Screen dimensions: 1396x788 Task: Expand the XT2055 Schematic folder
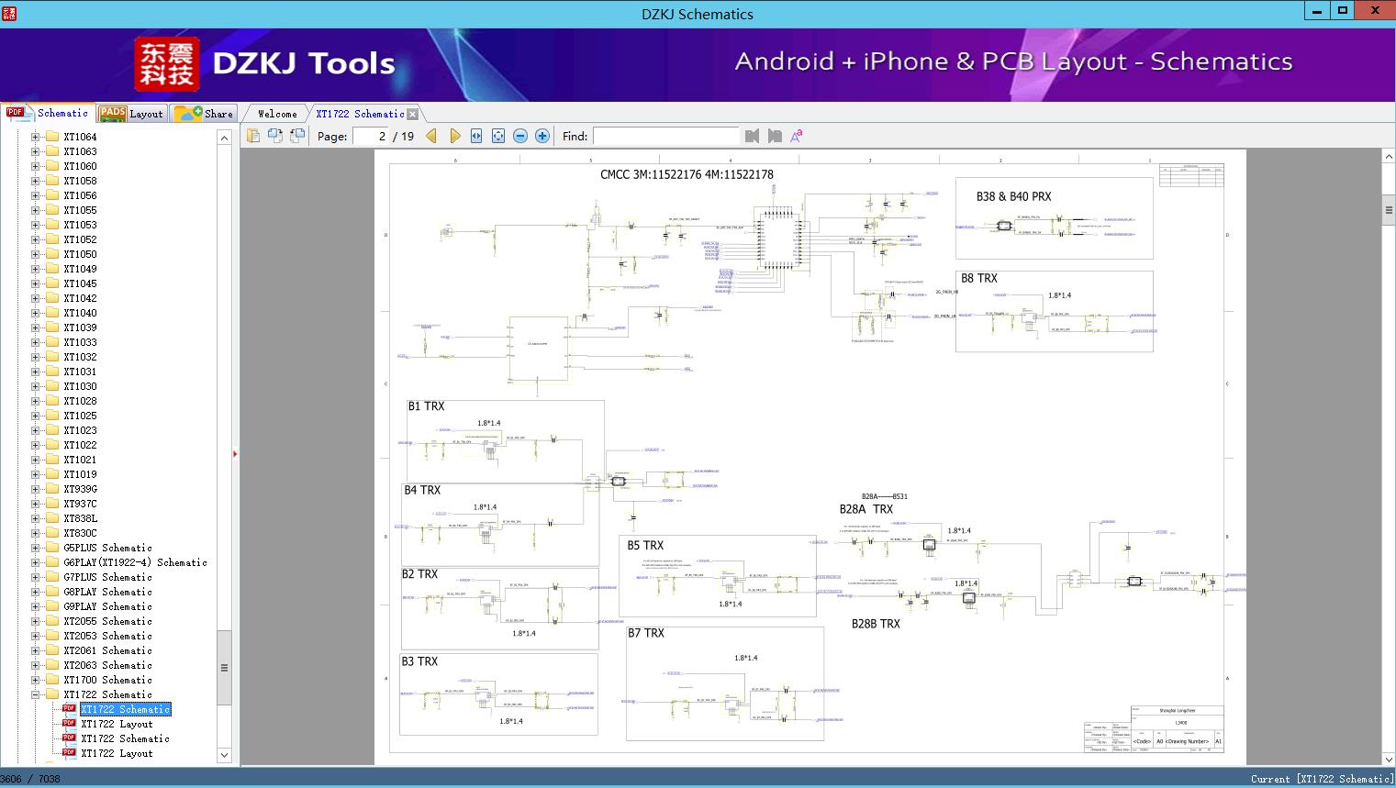[36, 621]
